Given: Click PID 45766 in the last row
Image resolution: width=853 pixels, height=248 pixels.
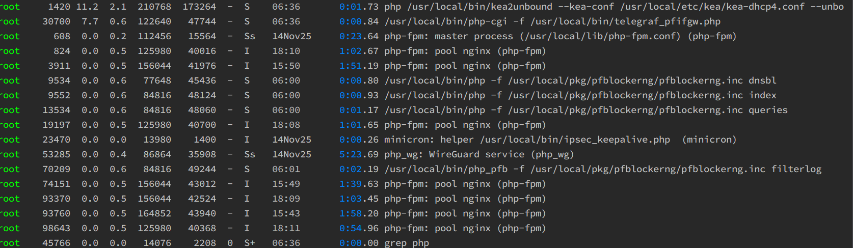Looking at the screenshot, I should point(56,243).
